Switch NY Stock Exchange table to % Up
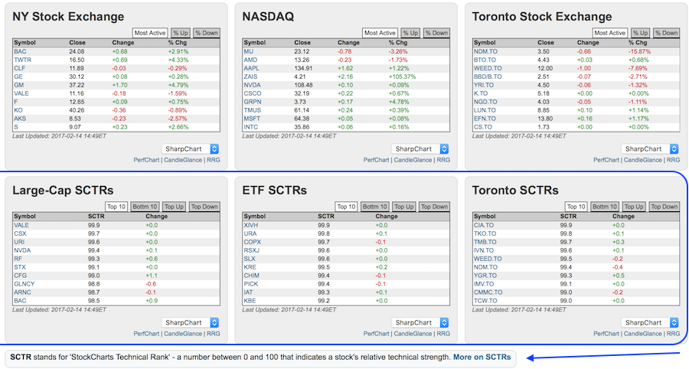This screenshot has width=689, height=369. pos(180,33)
